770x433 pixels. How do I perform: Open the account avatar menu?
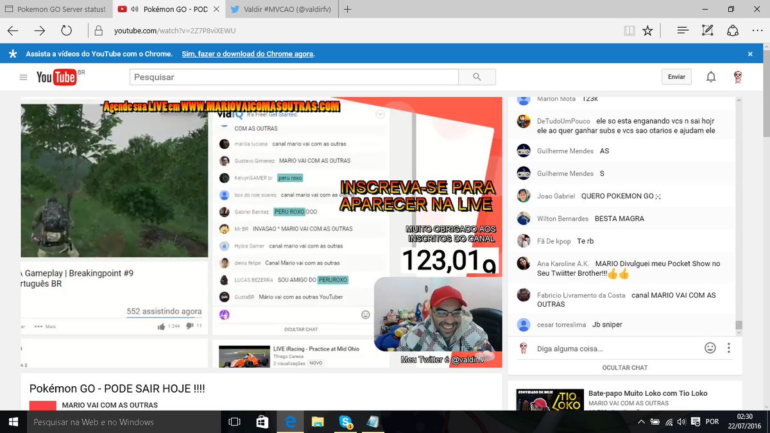739,77
